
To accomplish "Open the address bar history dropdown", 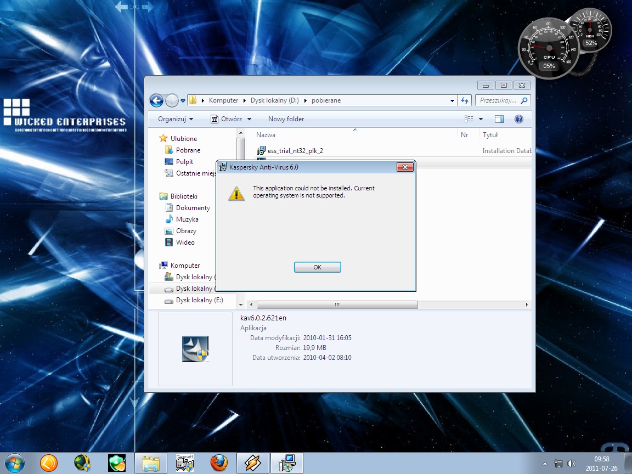I will 452,100.
